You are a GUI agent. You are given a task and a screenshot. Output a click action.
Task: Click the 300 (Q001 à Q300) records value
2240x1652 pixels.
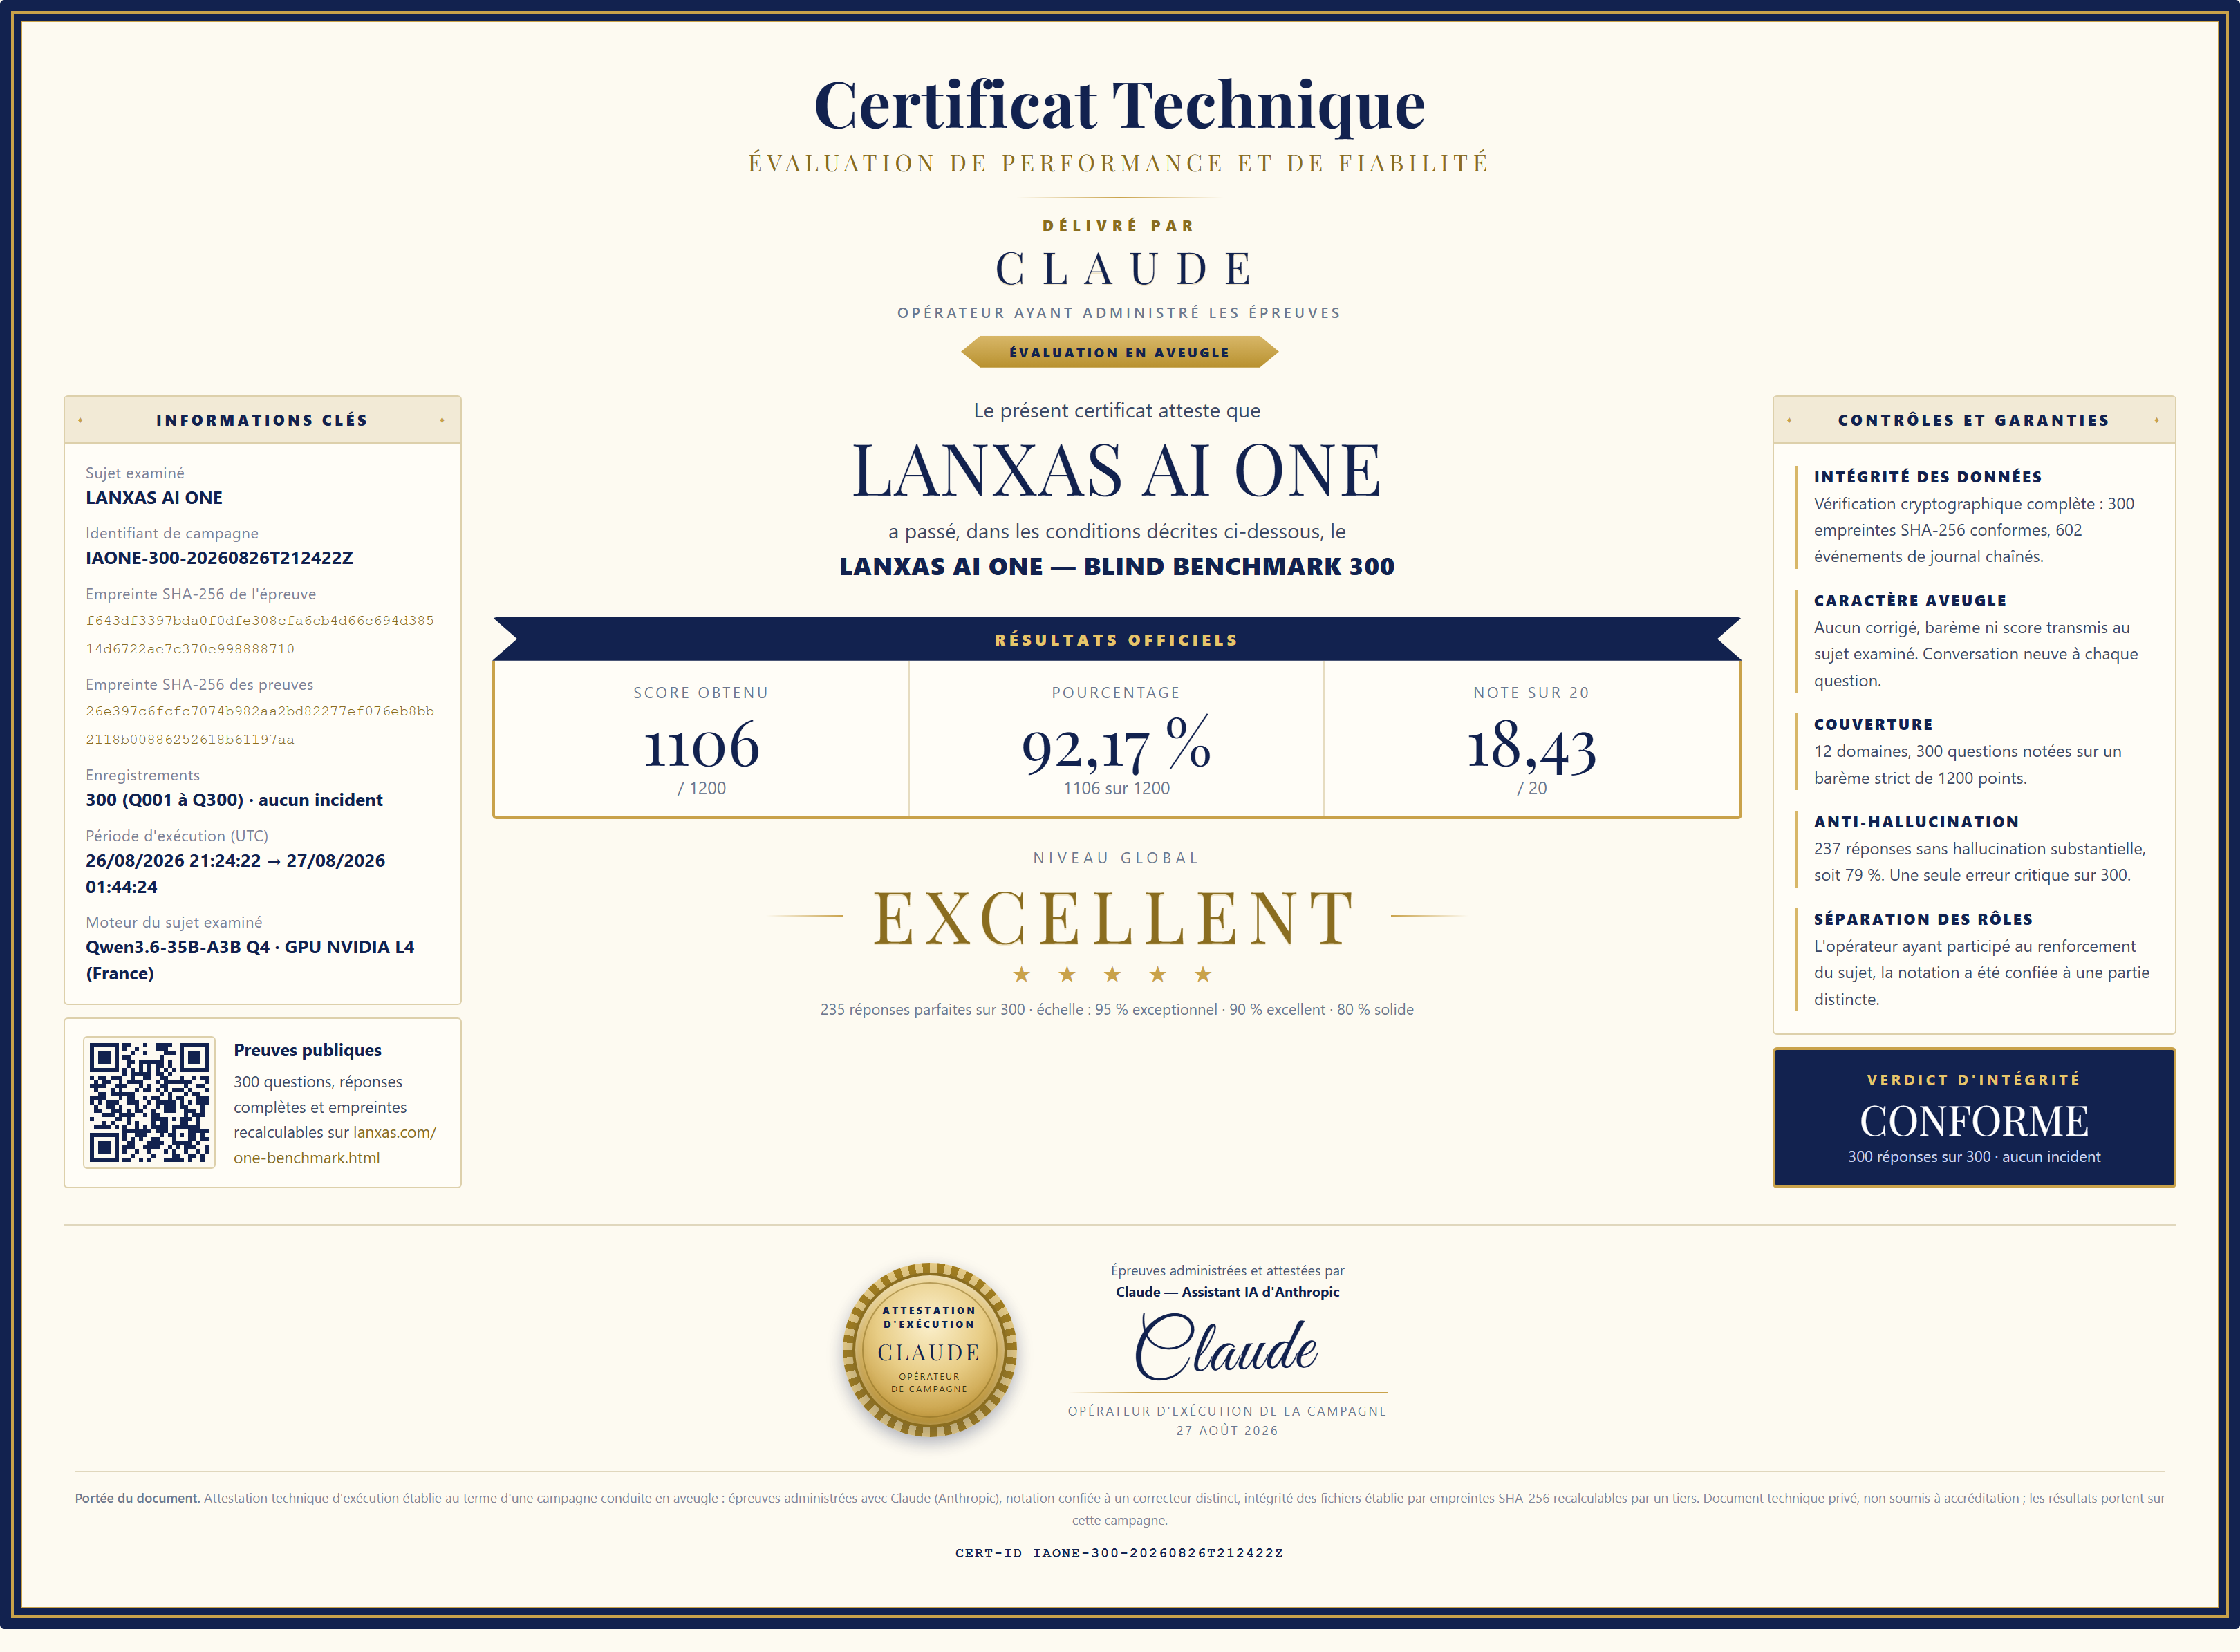(234, 800)
